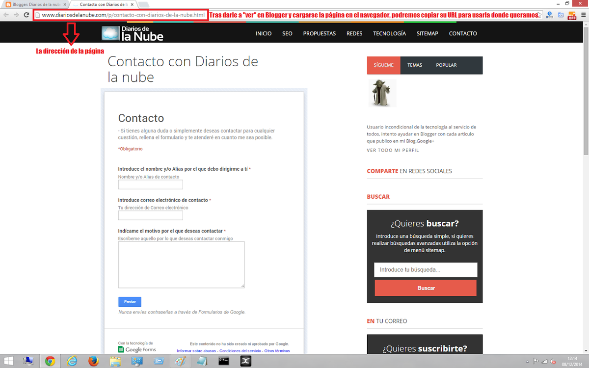This screenshot has width=589, height=368.
Task: Open the Command Prompt taskbar icon
Action: point(224,361)
